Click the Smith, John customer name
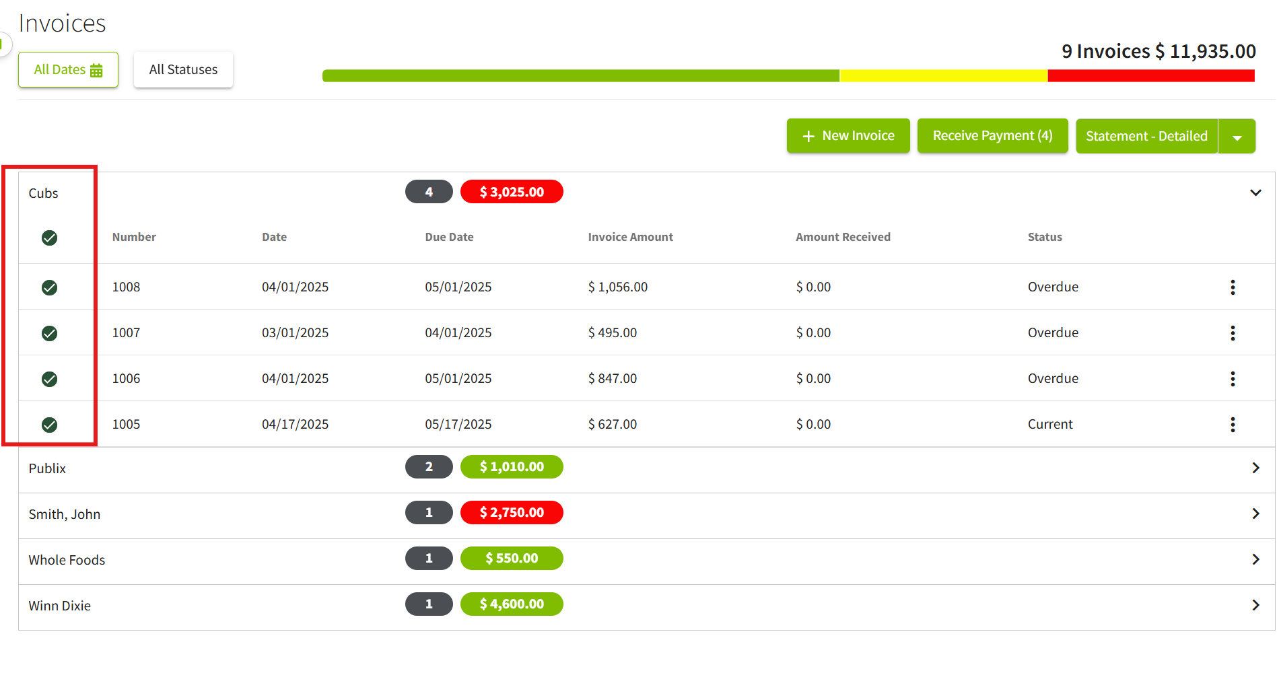Viewport: 1277px width, 673px height. 64,514
